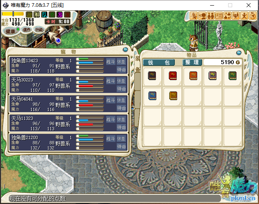The height and width of the screenshot is (204, 259).
Task: Toggle 休息 for pet 天马30223
Action: pos(121,81)
